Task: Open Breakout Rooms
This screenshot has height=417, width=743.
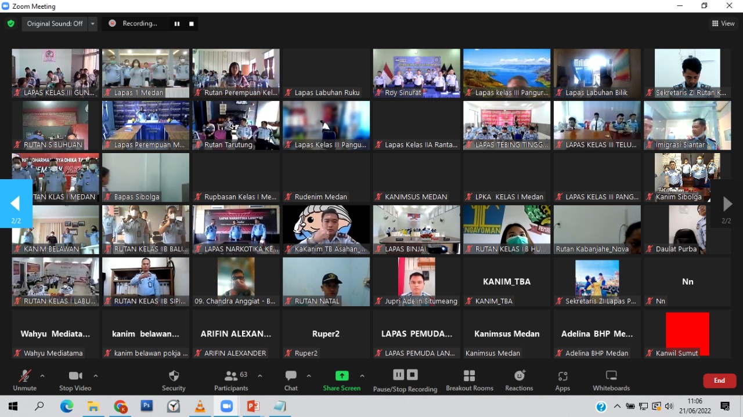Action: (469, 380)
